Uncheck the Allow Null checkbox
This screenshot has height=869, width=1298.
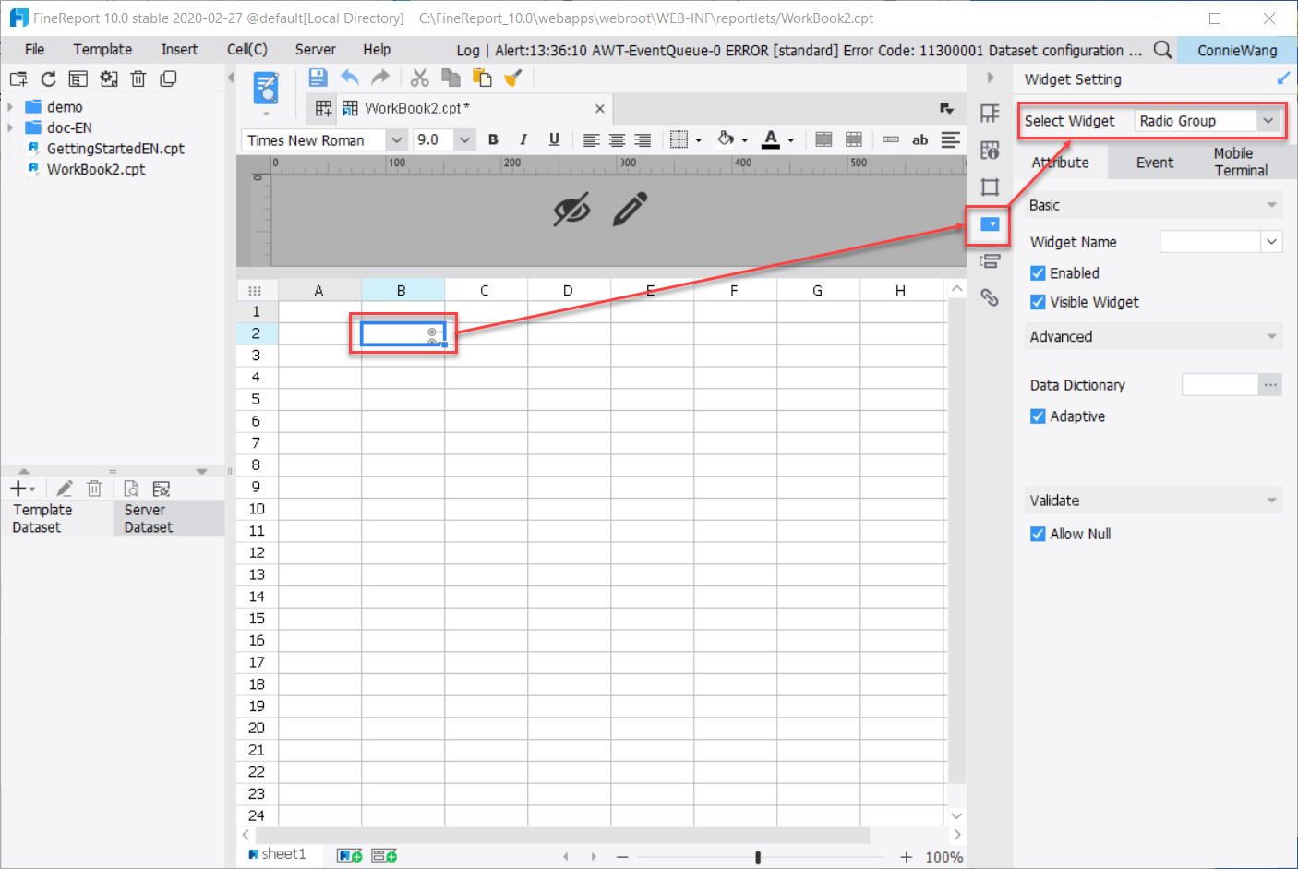click(1037, 534)
